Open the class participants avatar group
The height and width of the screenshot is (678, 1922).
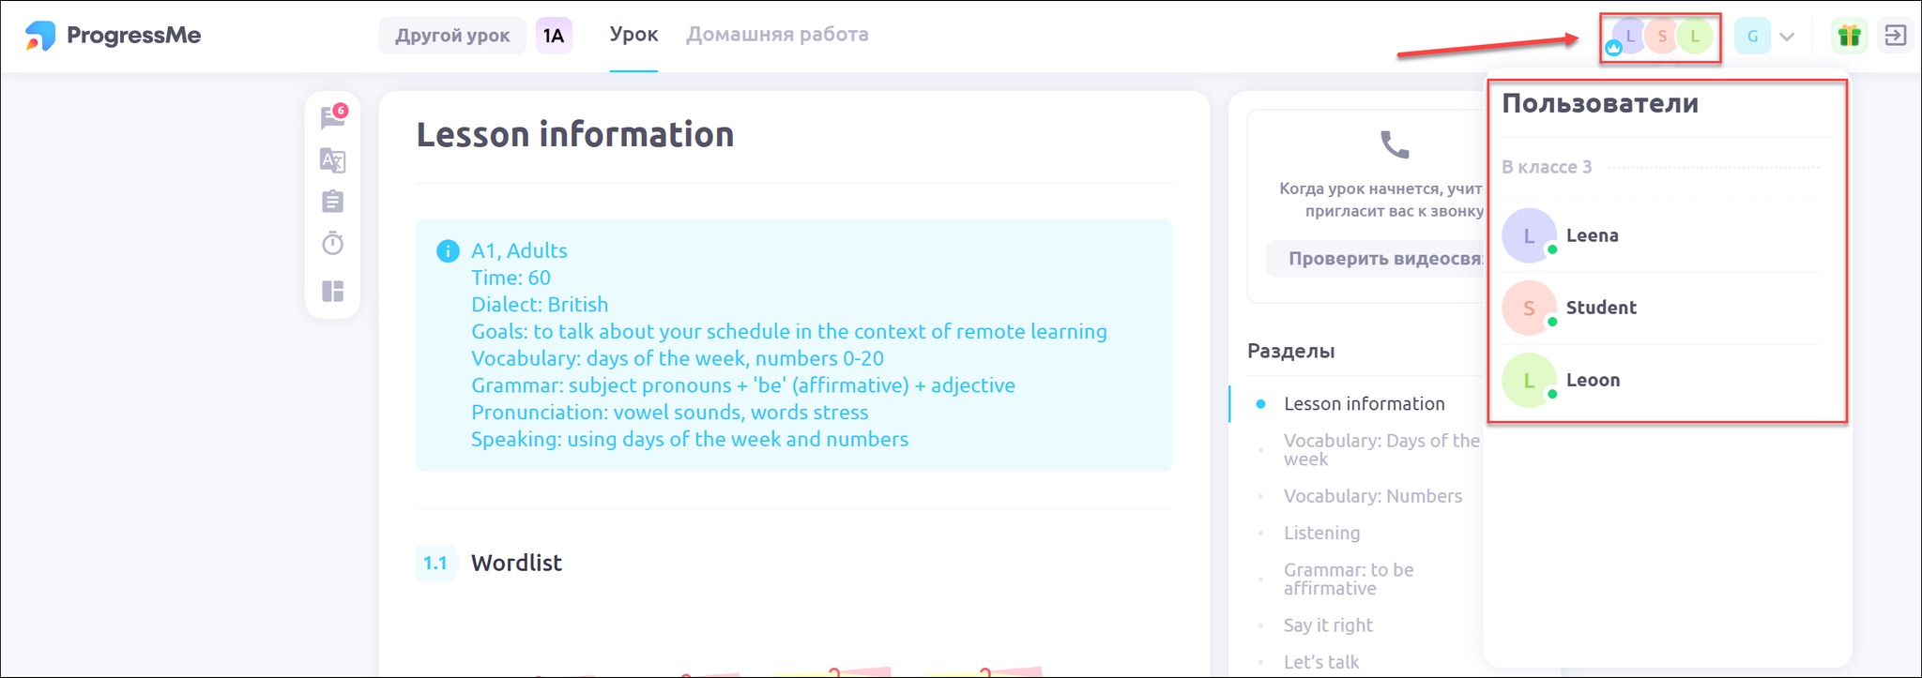coord(1661,38)
